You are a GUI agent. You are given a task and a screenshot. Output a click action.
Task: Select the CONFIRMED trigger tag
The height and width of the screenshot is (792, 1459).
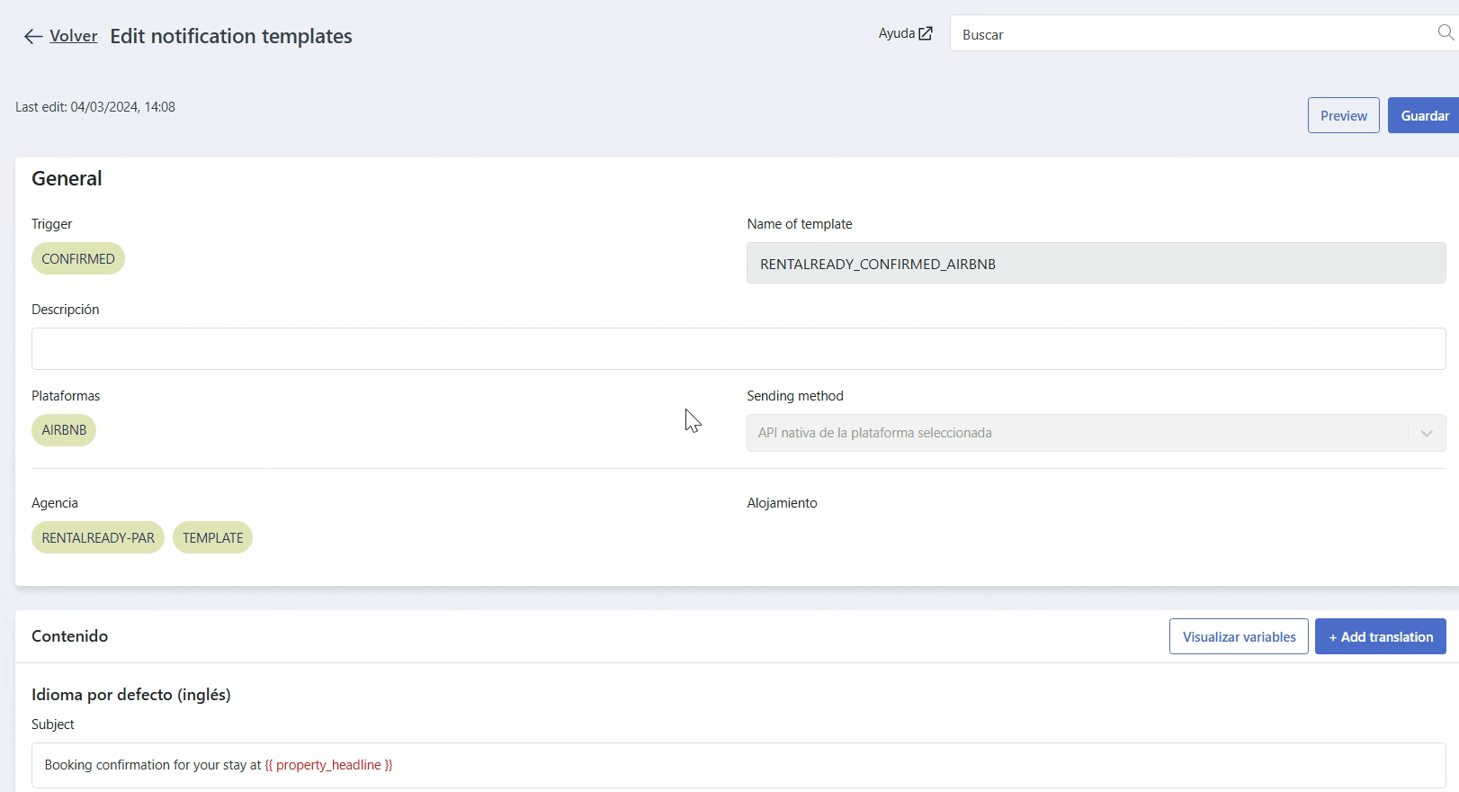(x=78, y=259)
